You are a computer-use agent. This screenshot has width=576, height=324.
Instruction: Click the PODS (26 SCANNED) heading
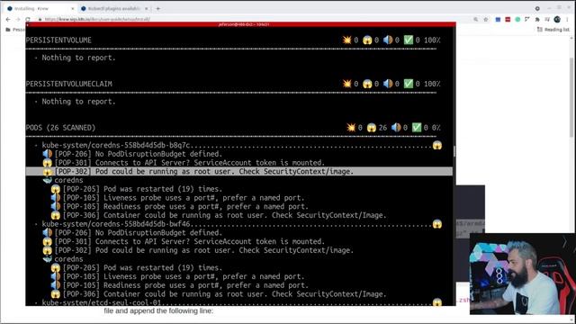tap(60, 128)
